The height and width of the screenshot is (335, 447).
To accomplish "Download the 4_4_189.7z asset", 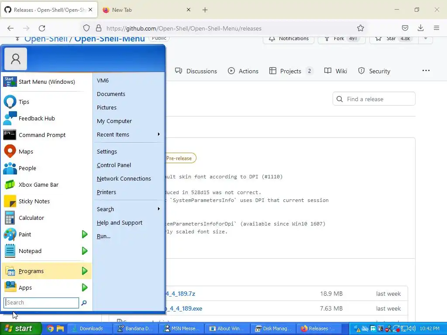I will click(x=180, y=294).
